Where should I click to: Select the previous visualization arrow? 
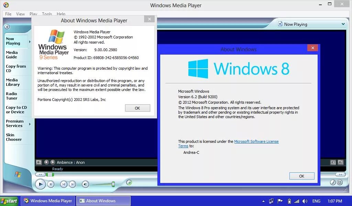pos(46,162)
